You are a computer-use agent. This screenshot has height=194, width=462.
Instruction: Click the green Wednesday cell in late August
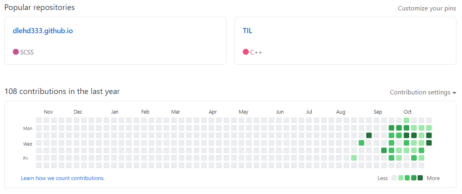[362, 143]
